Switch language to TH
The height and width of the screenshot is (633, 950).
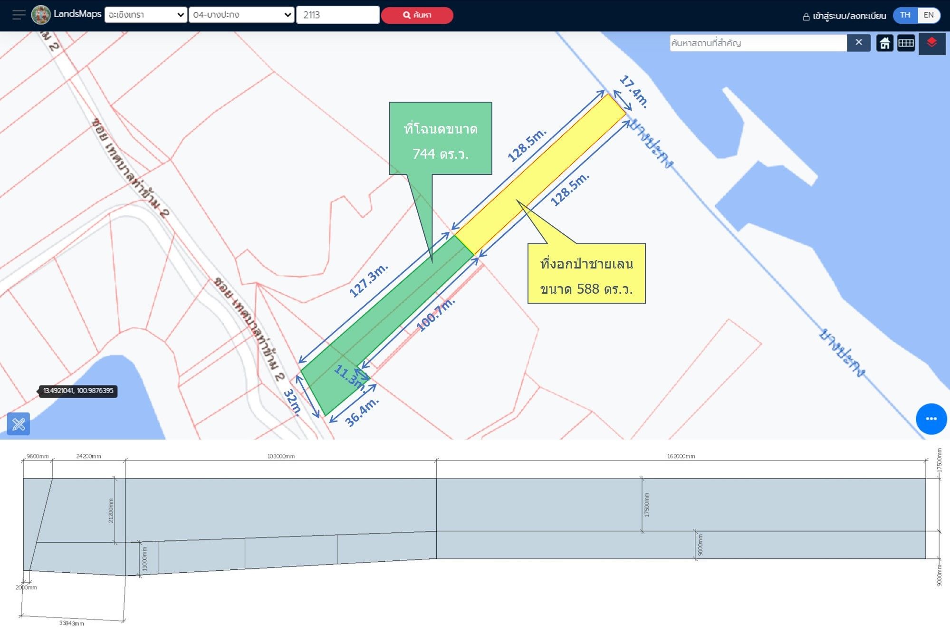[x=905, y=15]
